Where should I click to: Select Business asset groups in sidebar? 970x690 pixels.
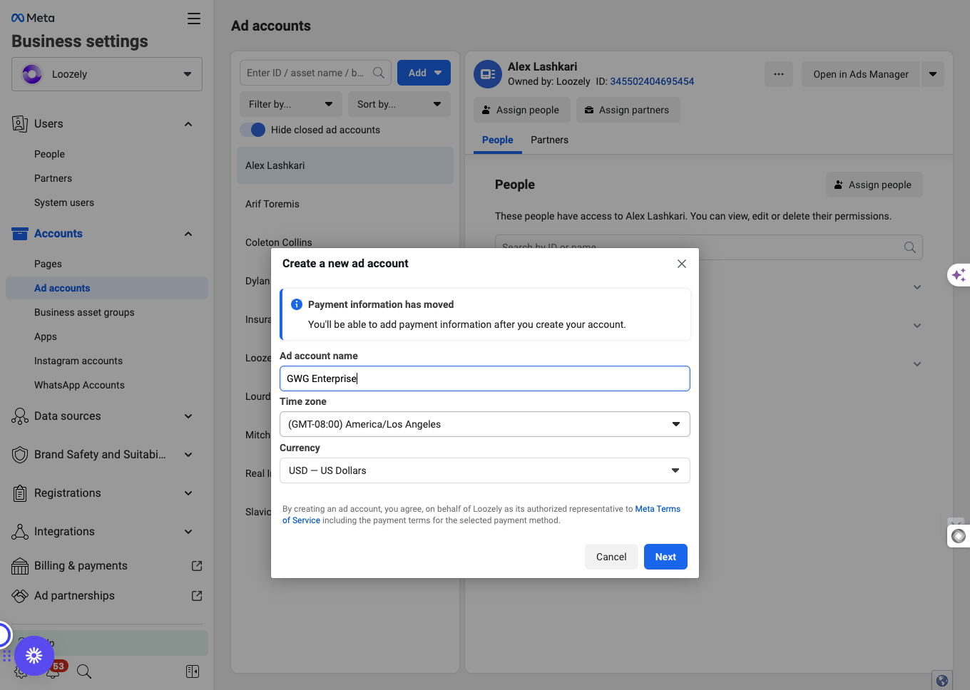(x=84, y=312)
